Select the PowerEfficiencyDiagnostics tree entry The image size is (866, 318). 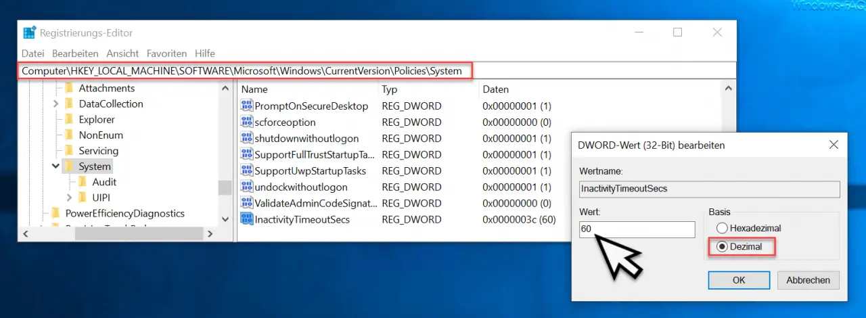(x=124, y=213)
